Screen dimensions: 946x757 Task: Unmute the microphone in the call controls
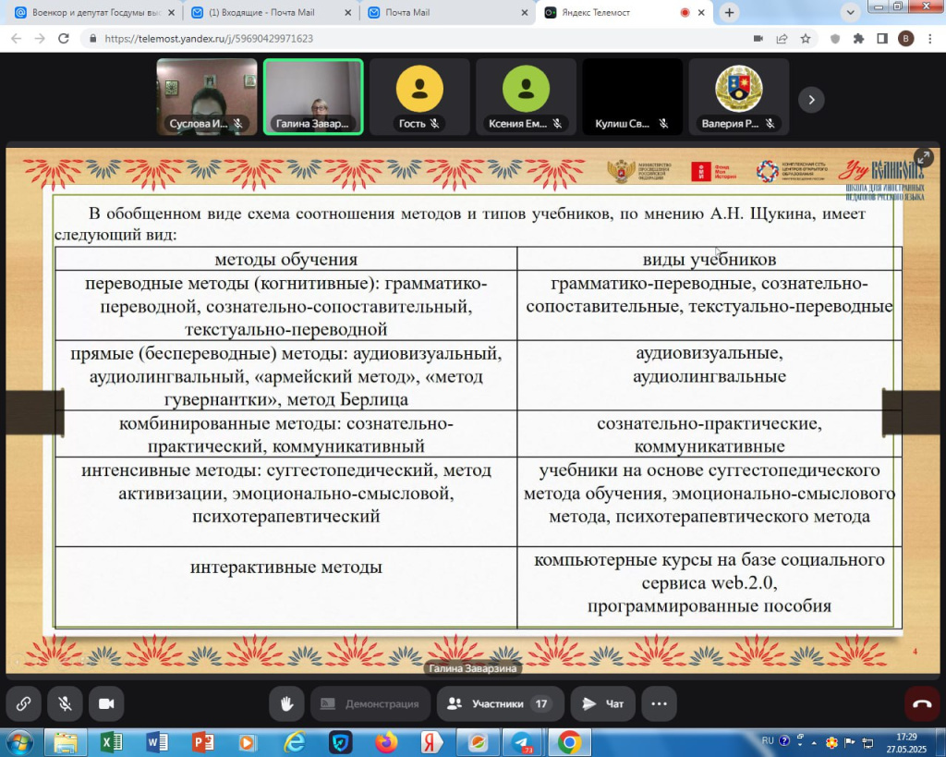pos(66,704)
